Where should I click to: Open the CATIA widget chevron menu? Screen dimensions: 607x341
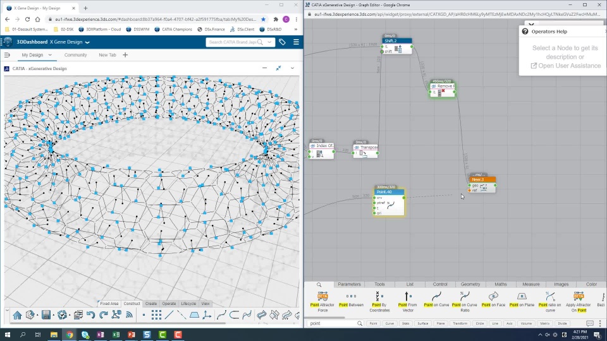pos(292,68)
